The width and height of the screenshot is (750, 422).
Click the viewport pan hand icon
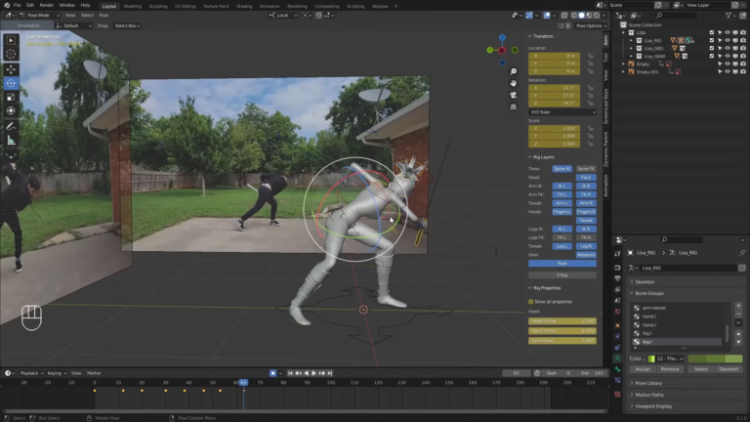[x=514, y=83]
